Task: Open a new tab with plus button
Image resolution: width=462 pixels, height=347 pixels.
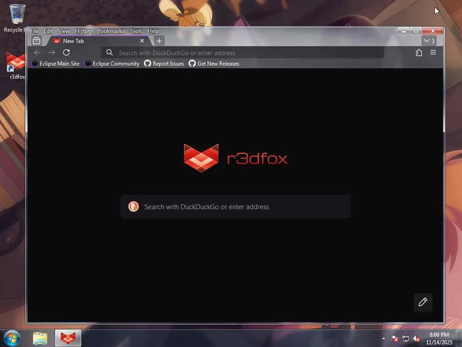Action: [x=159, y=41]
